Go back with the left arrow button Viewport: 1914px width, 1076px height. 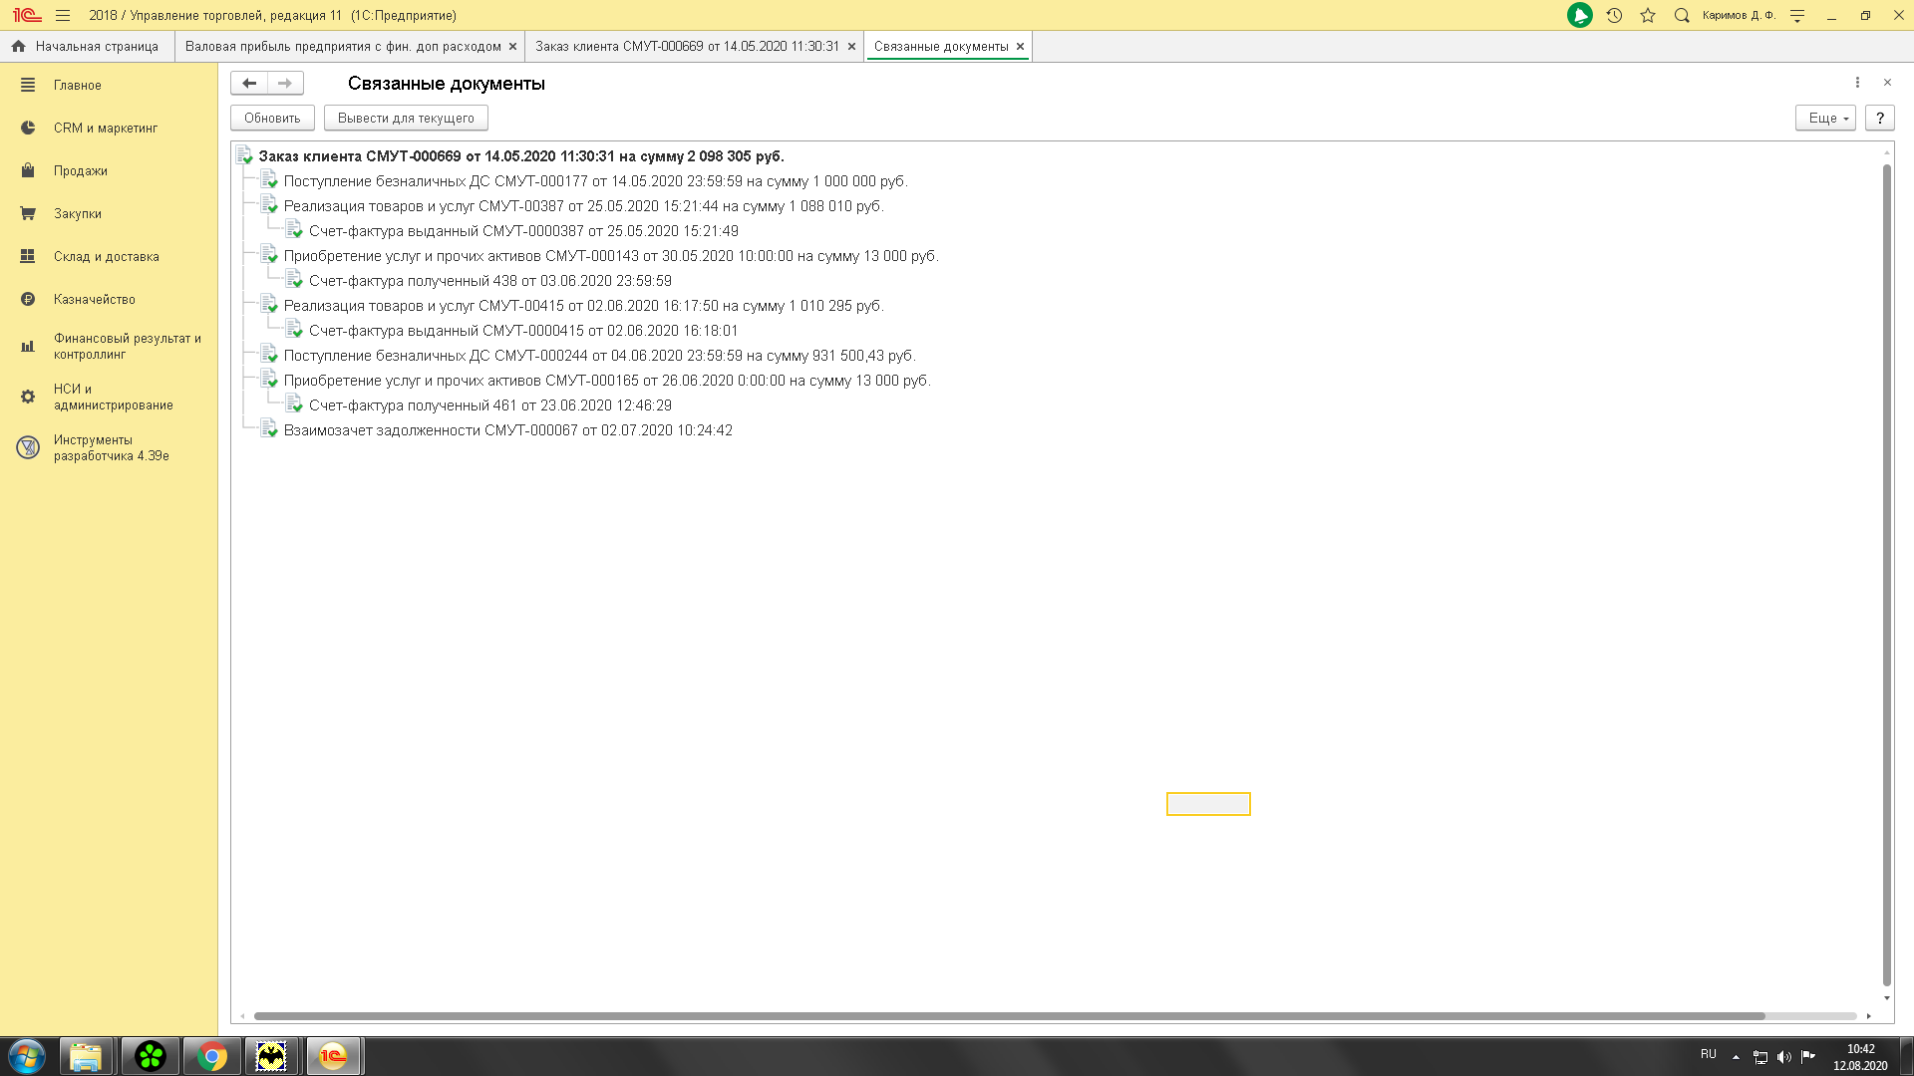[249, 84]
